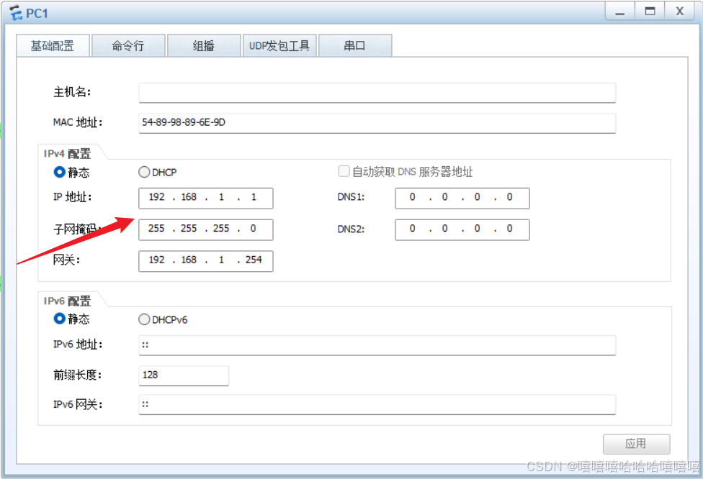Select IPv4 静态 radio button
This screenshot has width=703, height=479.
click(x=59, y=172)
